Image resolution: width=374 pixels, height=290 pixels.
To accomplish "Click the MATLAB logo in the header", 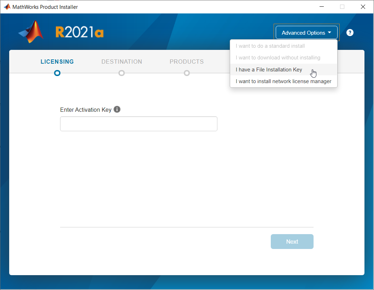I will (x=31, y=32).
